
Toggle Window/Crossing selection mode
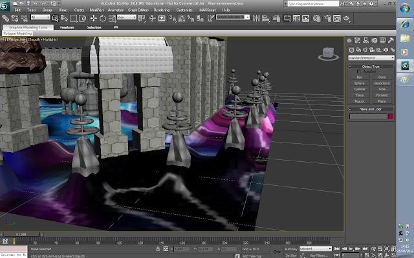pyautogui.click(x=83, y=18)
